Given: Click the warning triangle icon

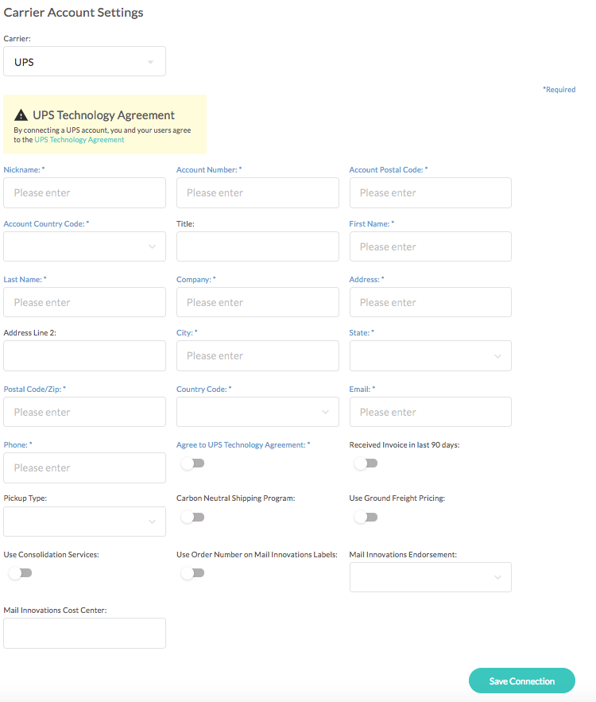Looking at the screenshot, I should point(21,115).
